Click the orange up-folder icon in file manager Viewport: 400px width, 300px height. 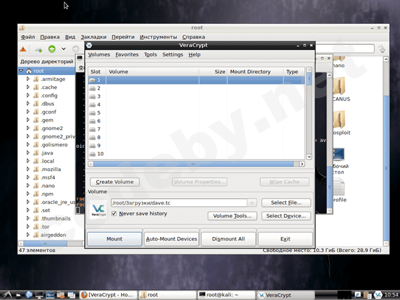[23, 49]
